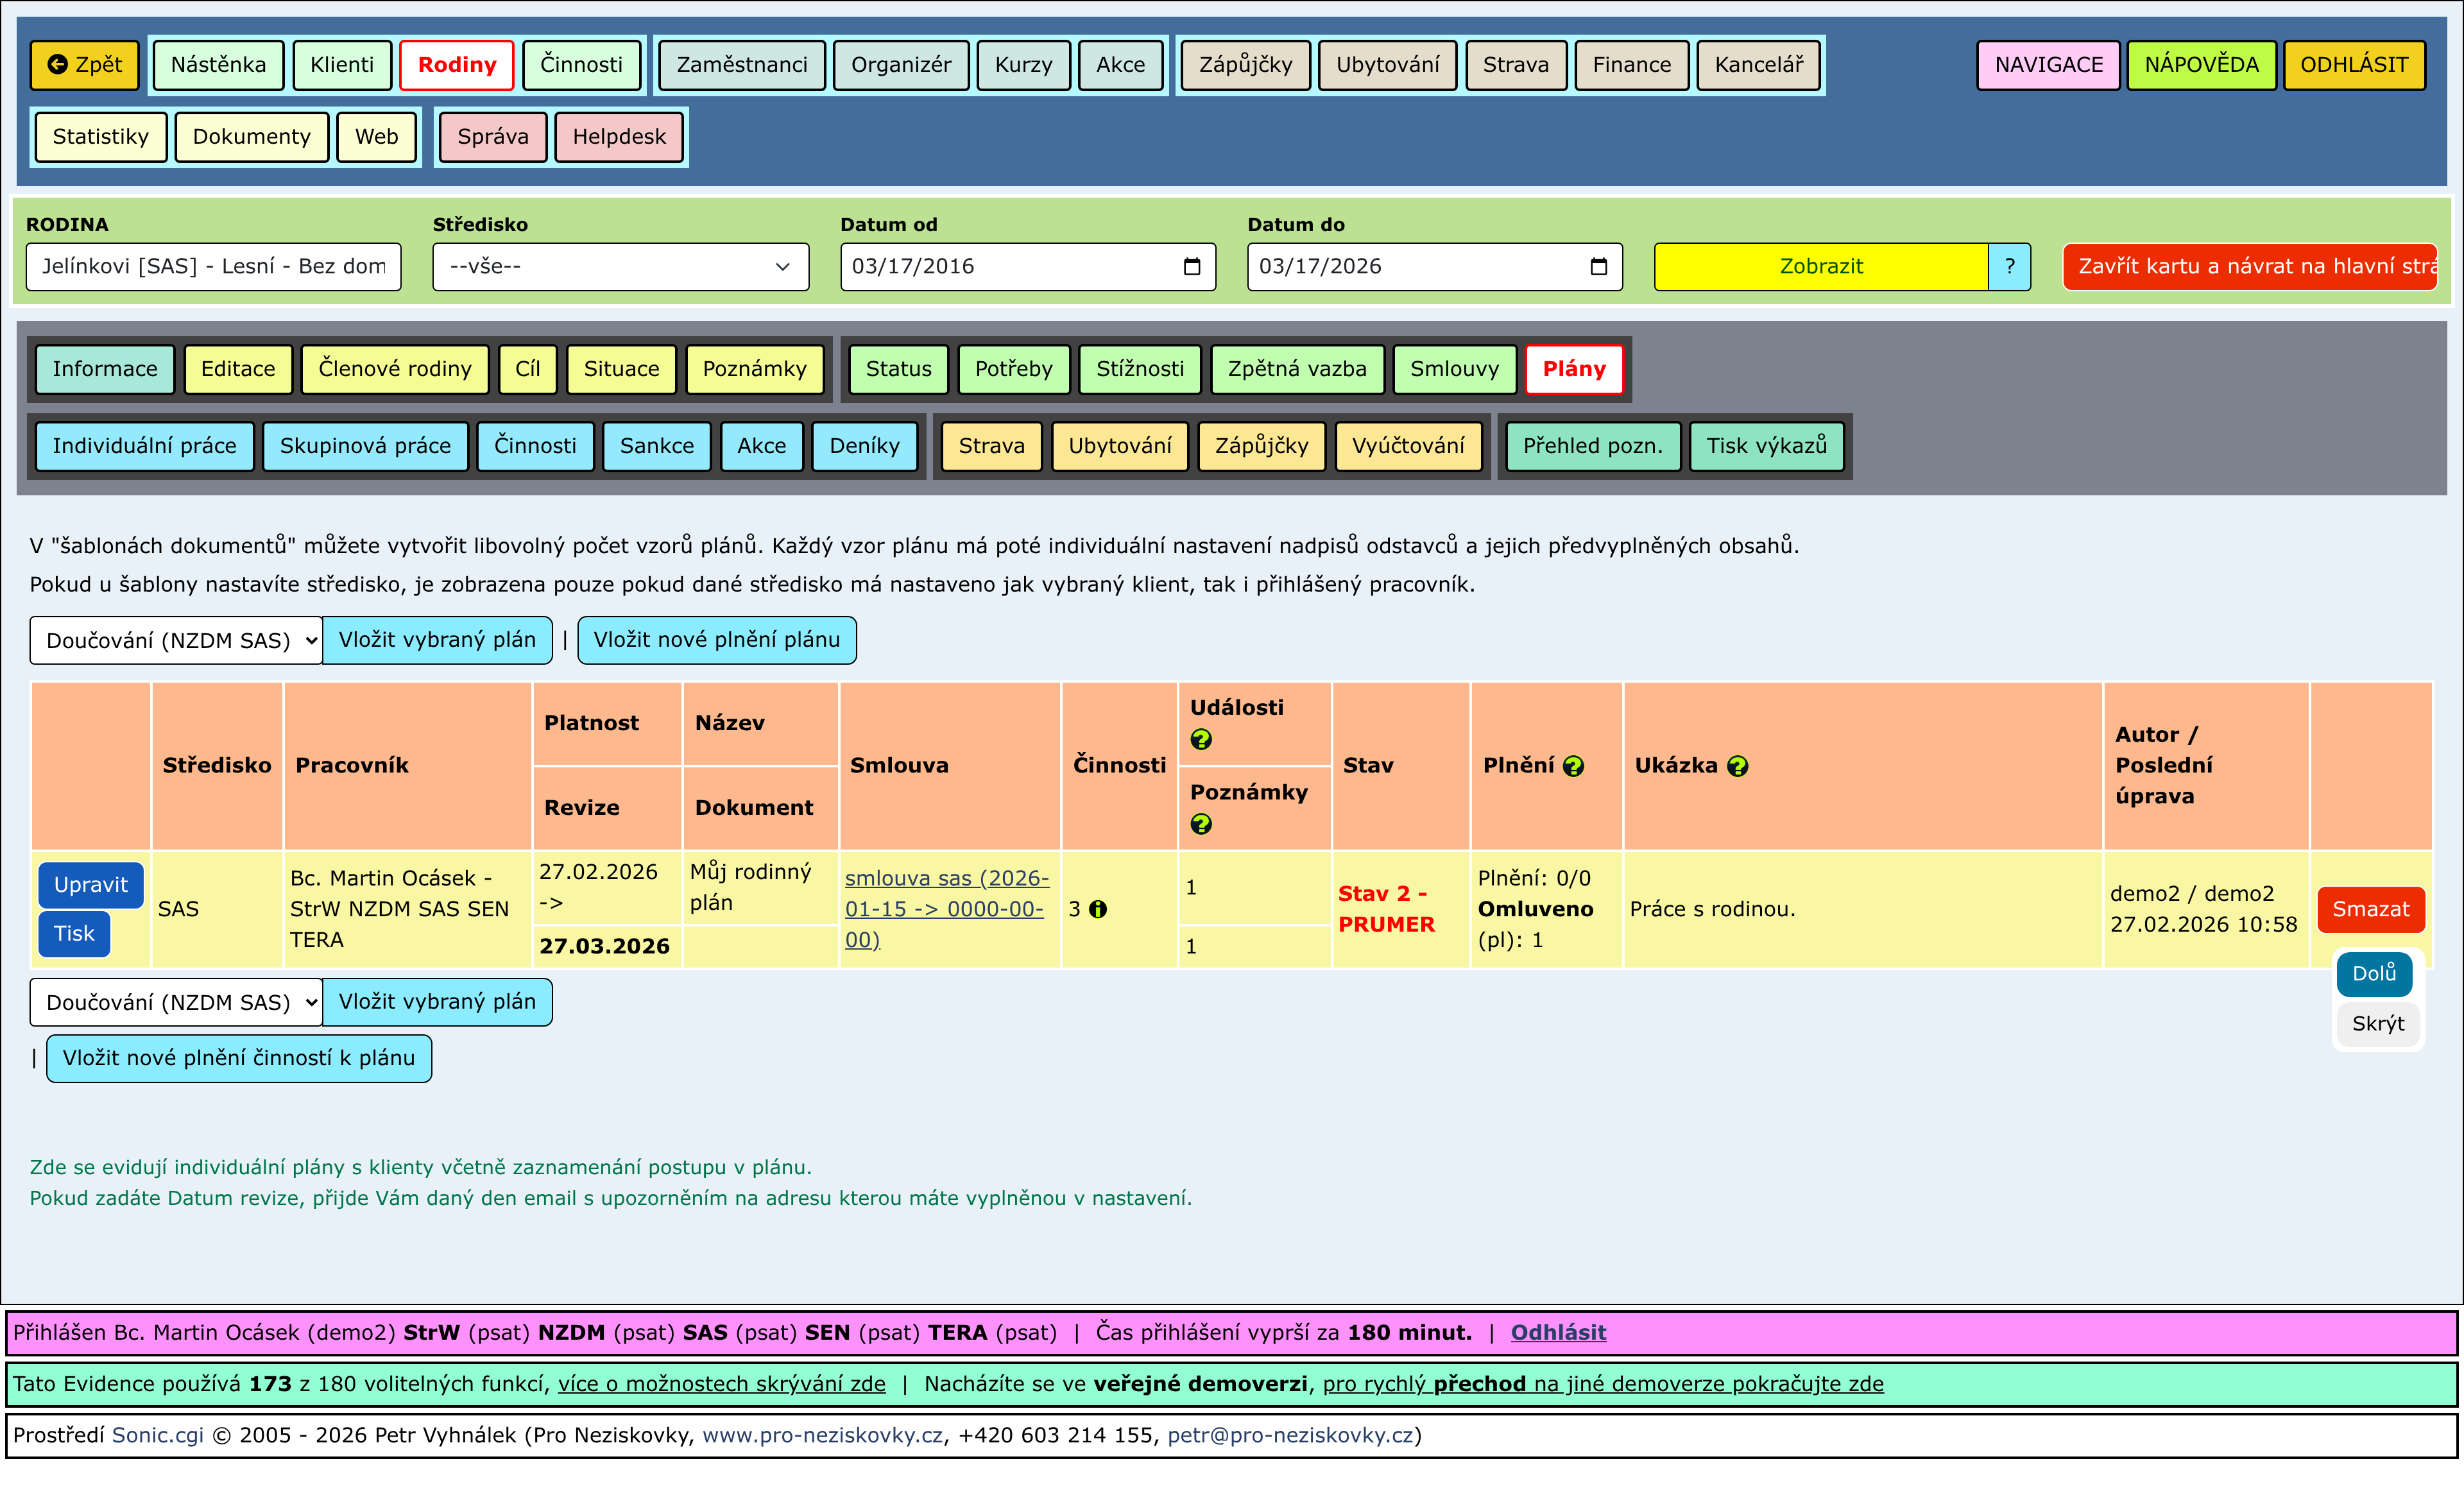Click the RODINA family input field
The width and height of the screenshot is (2464, 1495).
[213, 266]
